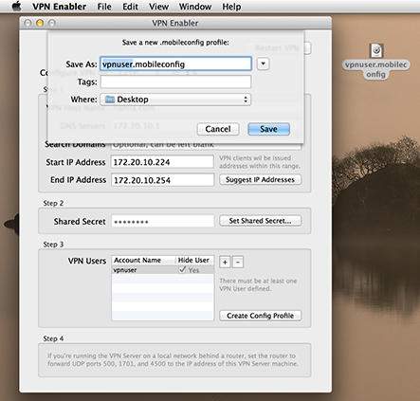The image size is (420, 401).
Task: Click the Save As filename field
Action: (175, 64)
